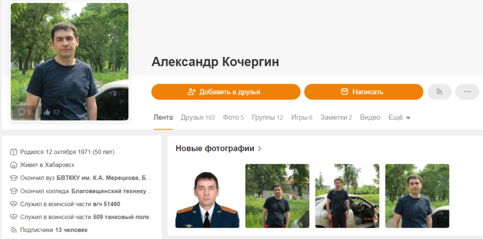Click the comment bubble icon on profile photo

21,112
